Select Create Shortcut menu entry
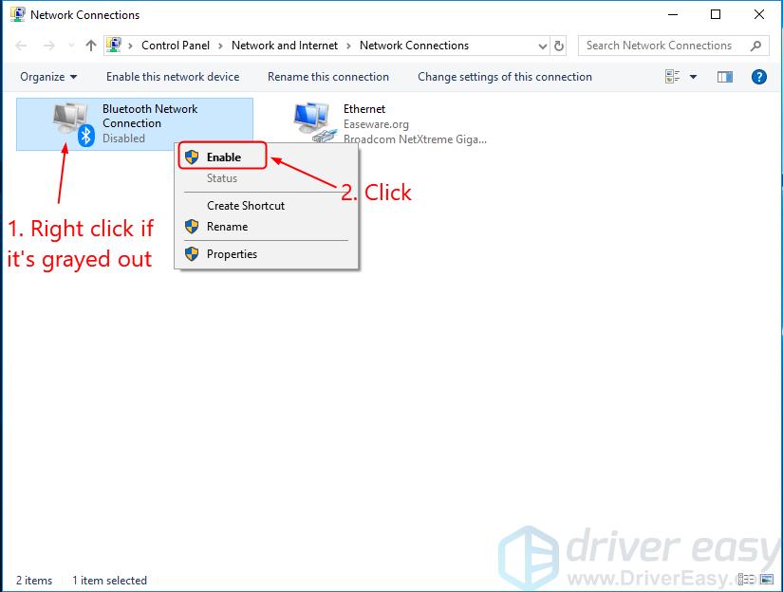 pos(245,205)
